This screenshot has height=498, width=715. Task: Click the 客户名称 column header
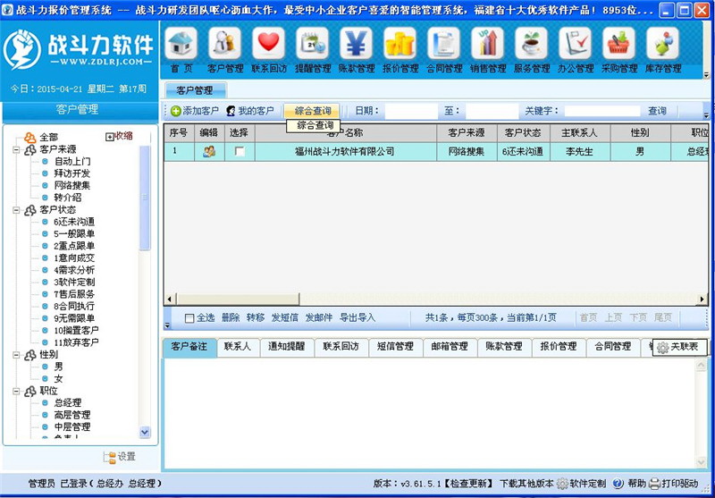click(345, 133)
